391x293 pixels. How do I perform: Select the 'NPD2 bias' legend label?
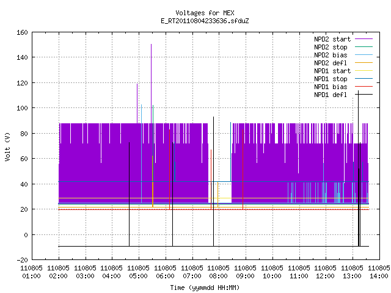pos(331,55)
